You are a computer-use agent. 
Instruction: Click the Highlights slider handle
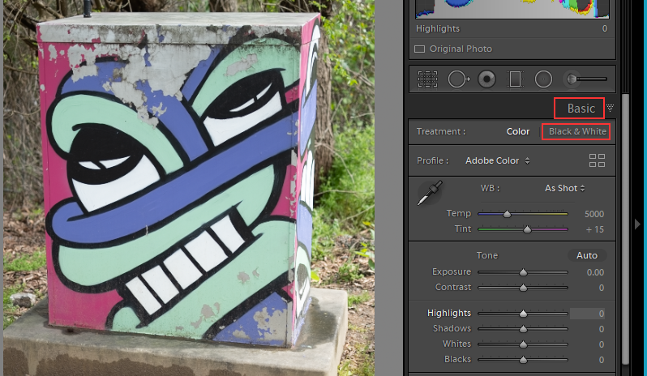(523, 314)
